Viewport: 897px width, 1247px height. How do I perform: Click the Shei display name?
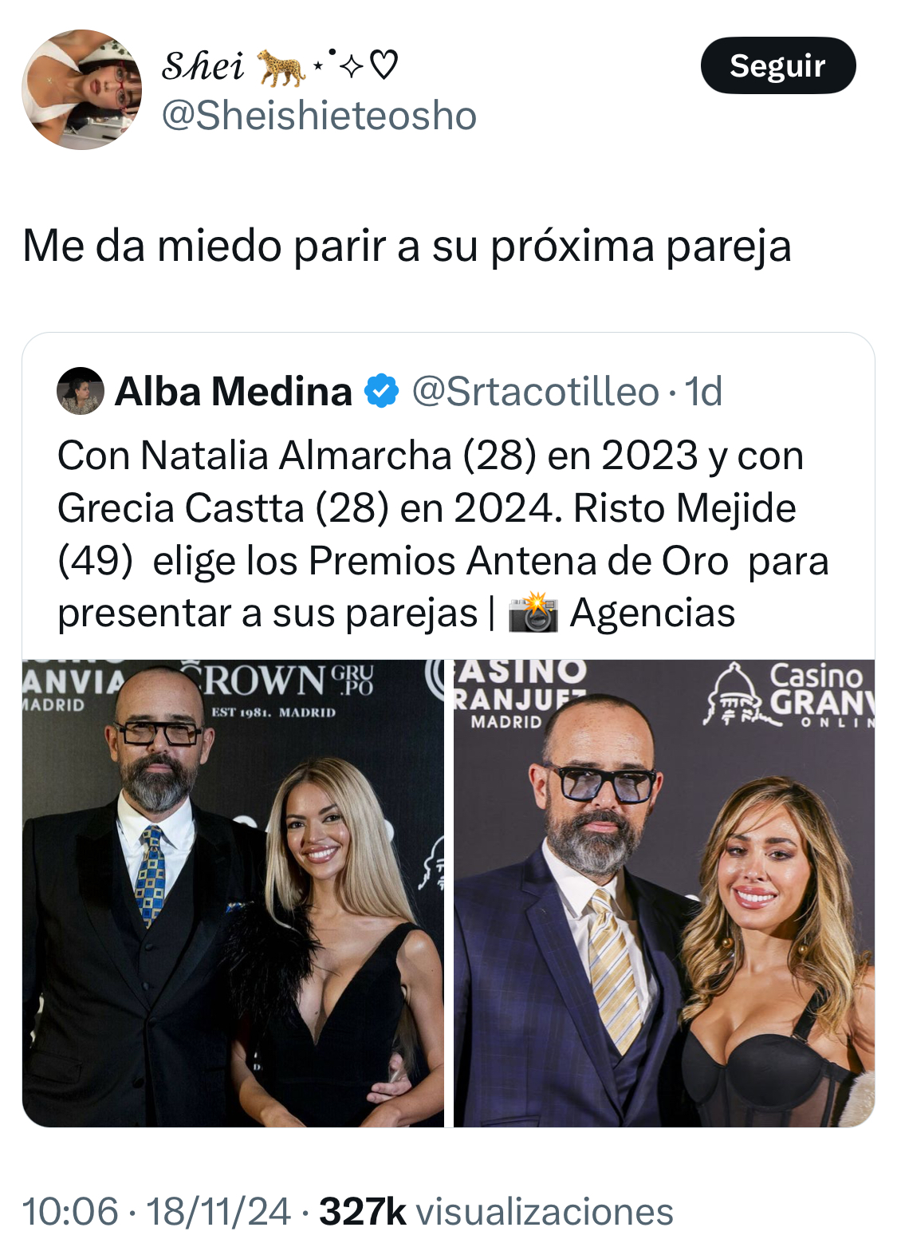click(x=203, y=66)
